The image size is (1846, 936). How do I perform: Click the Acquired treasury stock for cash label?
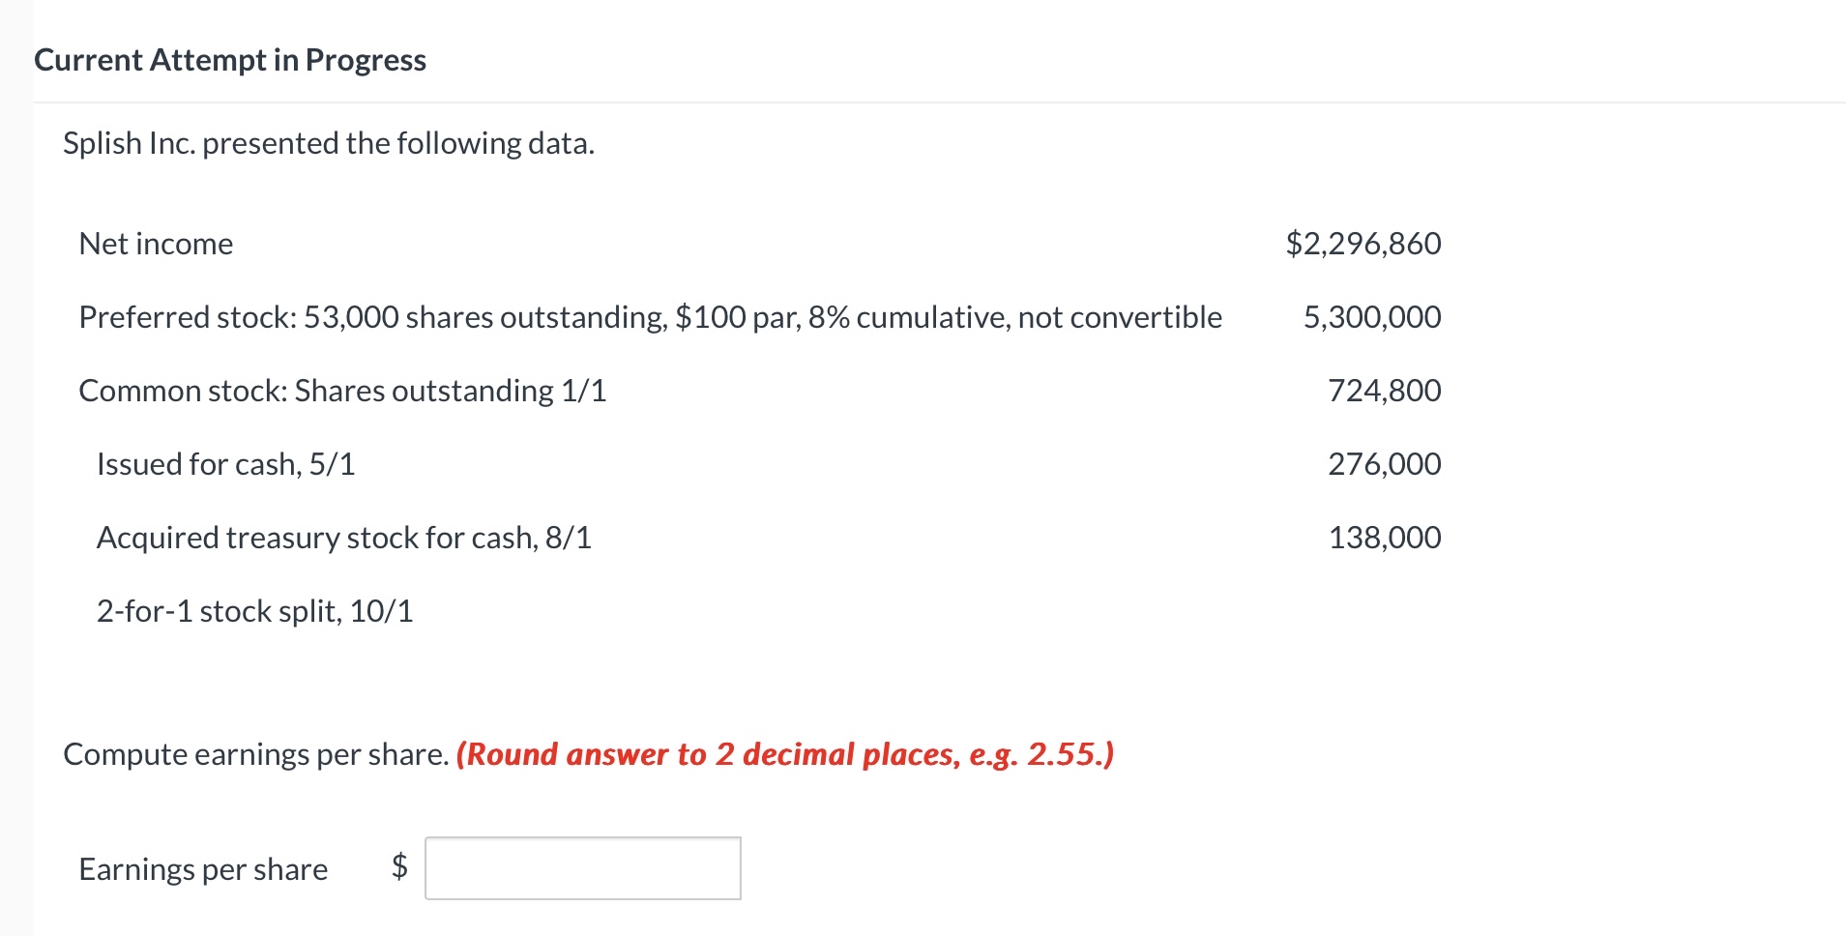click(343, 538)
